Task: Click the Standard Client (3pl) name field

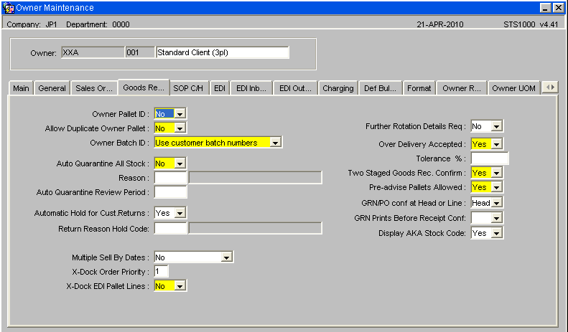Action: click(223, 52)
